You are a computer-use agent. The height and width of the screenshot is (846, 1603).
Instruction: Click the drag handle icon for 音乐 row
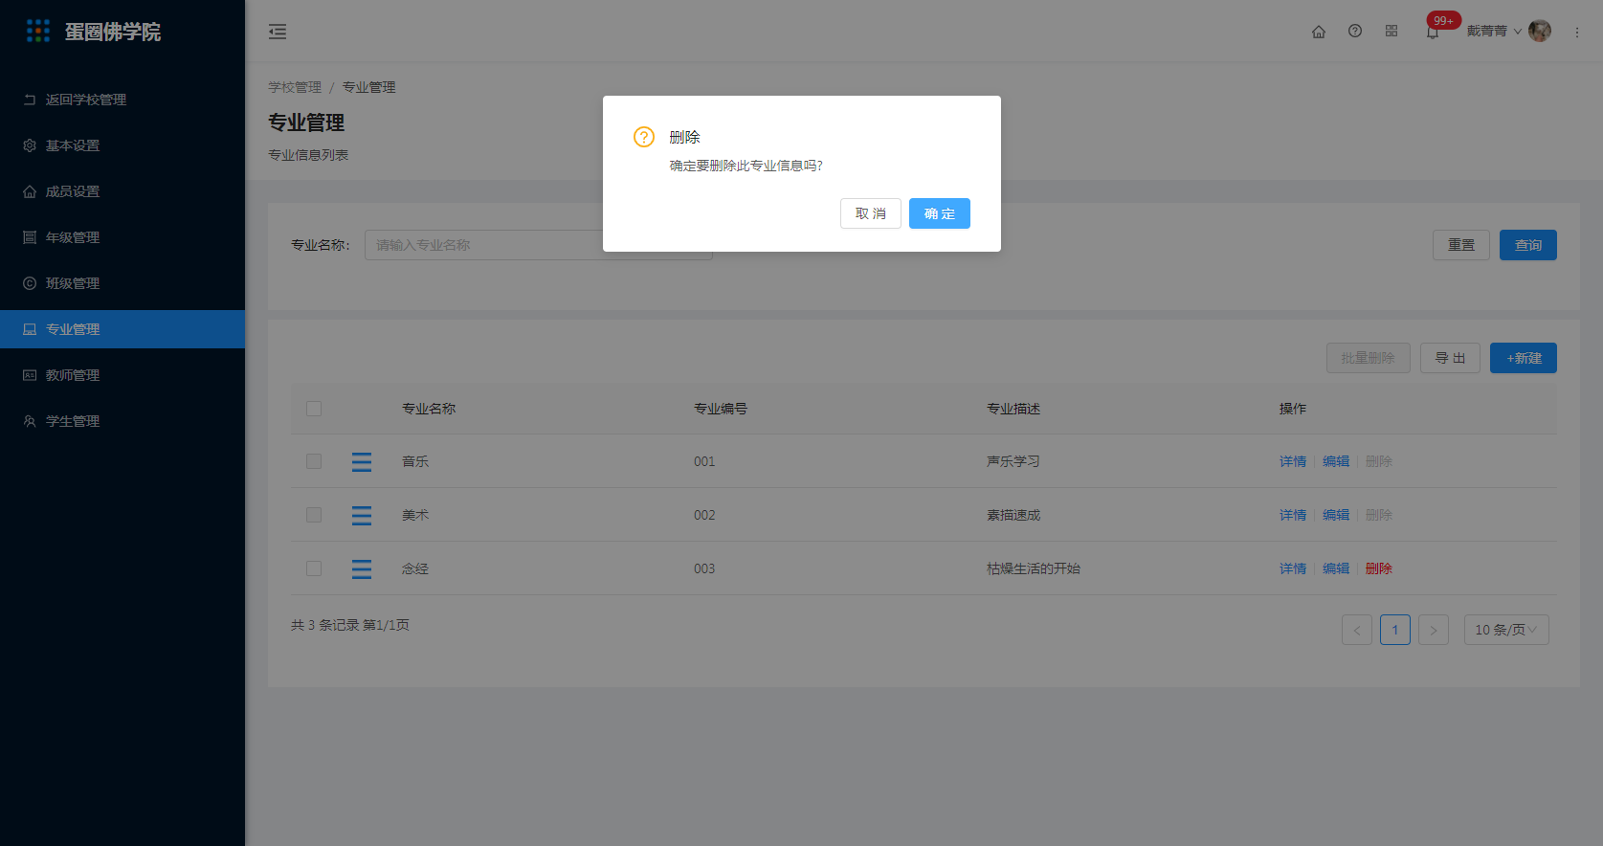362,462
